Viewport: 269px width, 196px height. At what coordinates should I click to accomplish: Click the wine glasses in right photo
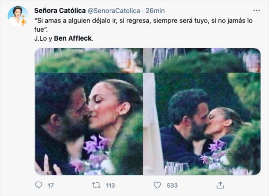click(x=176, y=169)
